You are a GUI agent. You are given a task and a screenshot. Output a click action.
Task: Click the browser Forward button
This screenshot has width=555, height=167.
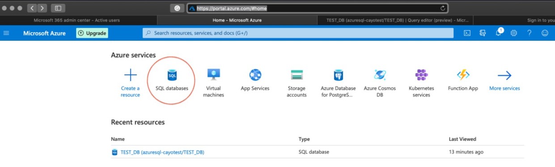click(42, 8)
